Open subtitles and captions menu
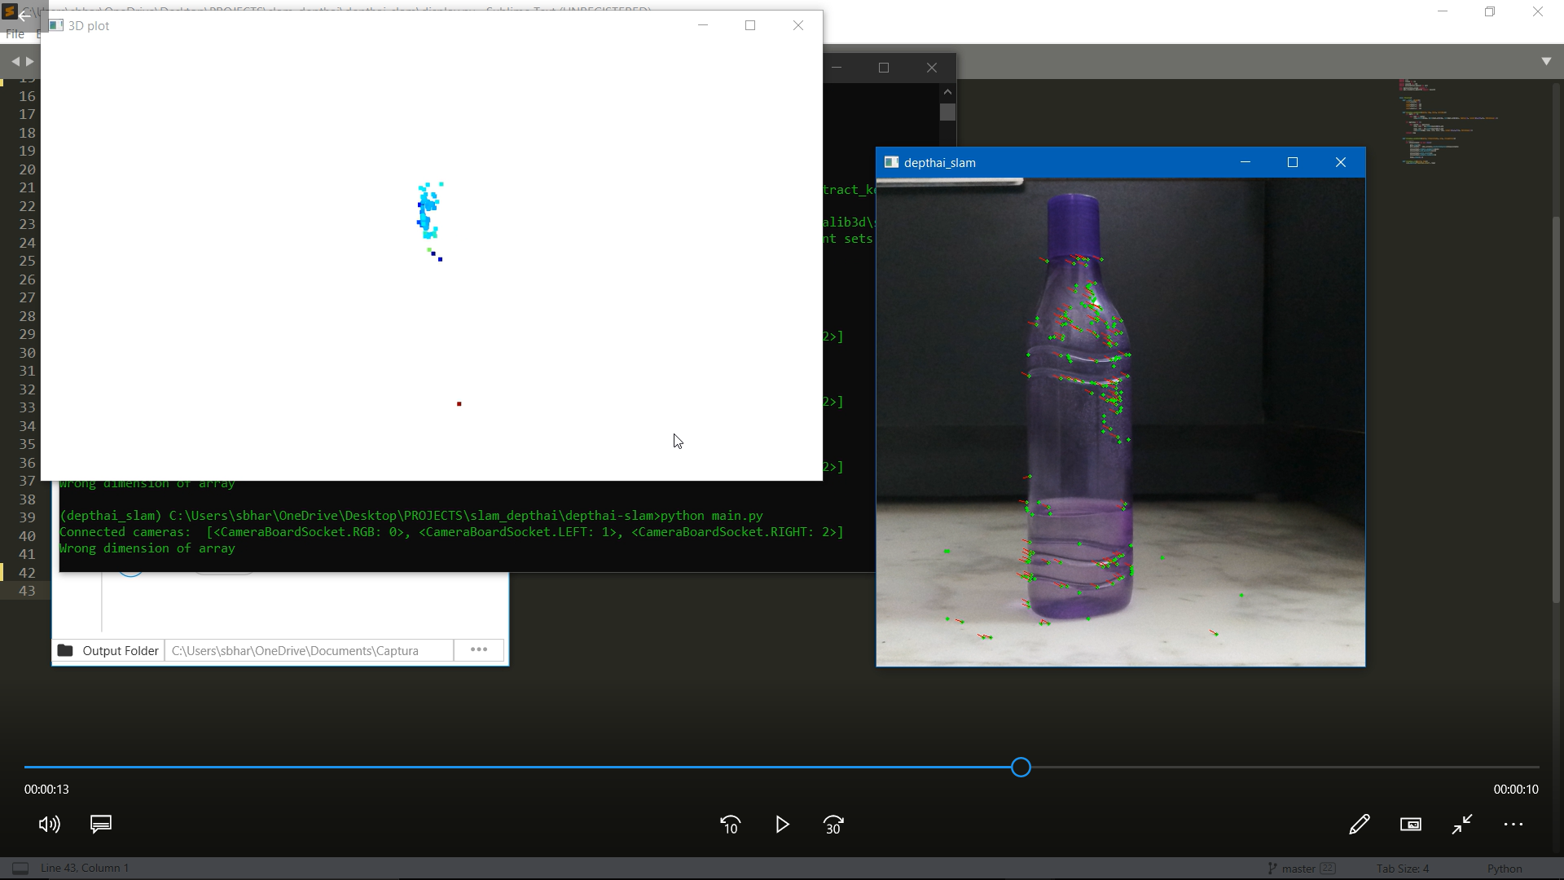 (101, 825)
